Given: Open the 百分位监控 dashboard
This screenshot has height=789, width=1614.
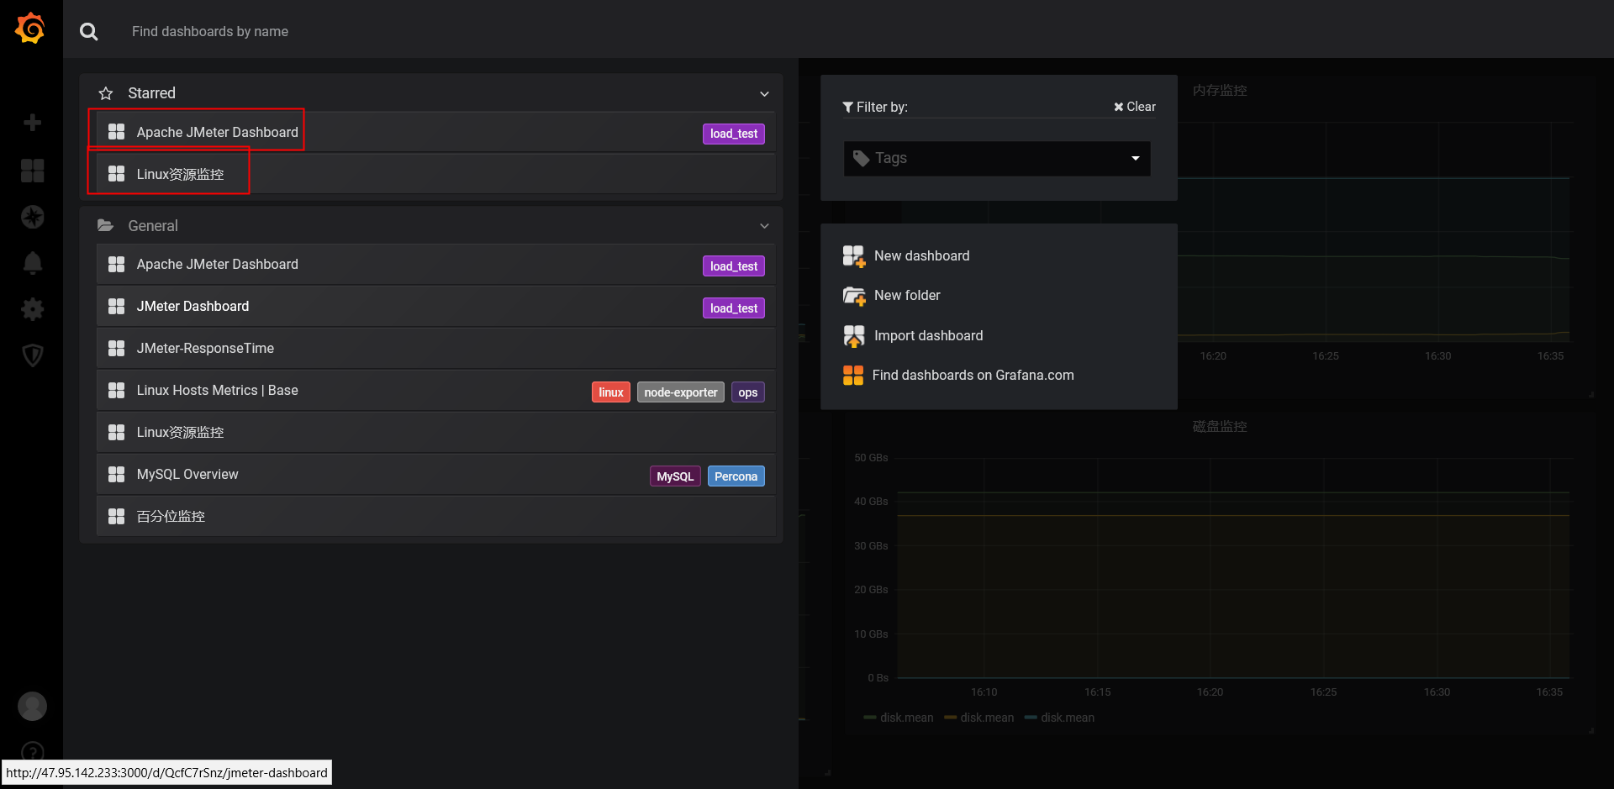Looking at the screenshot, I should click(435, 516).
